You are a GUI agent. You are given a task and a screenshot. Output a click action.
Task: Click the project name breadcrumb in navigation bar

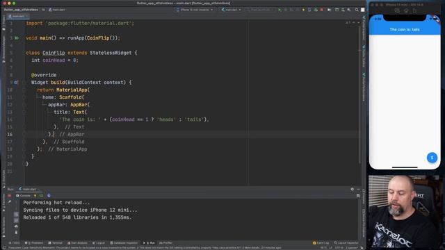click(21, 10)
